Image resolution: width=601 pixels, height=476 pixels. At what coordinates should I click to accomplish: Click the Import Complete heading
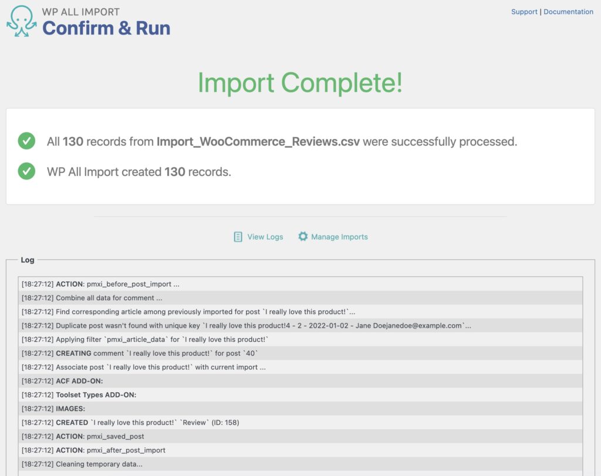300,83
